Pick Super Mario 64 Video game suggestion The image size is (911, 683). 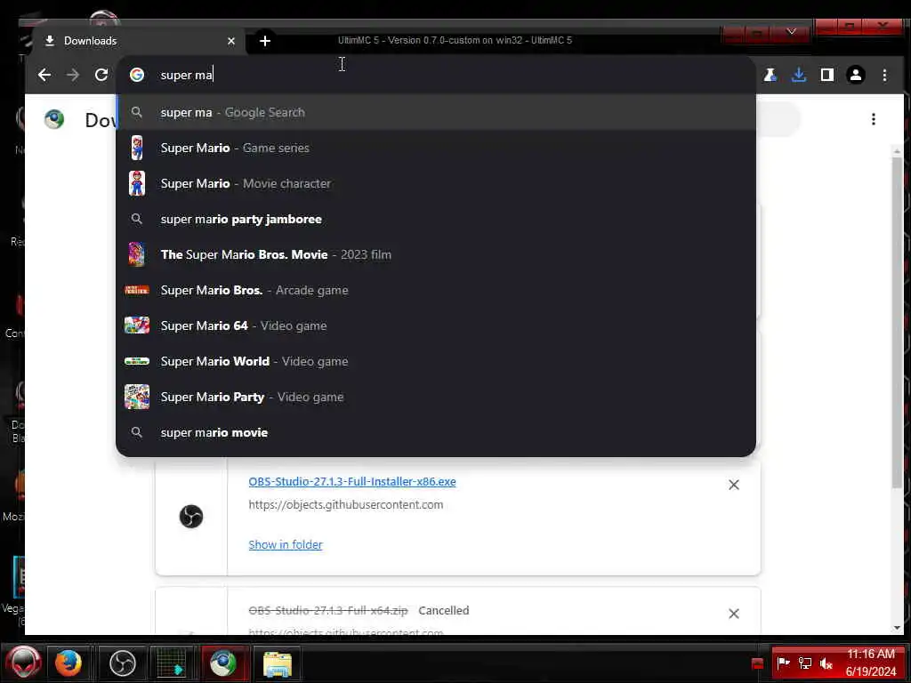(x=436, y=325)
